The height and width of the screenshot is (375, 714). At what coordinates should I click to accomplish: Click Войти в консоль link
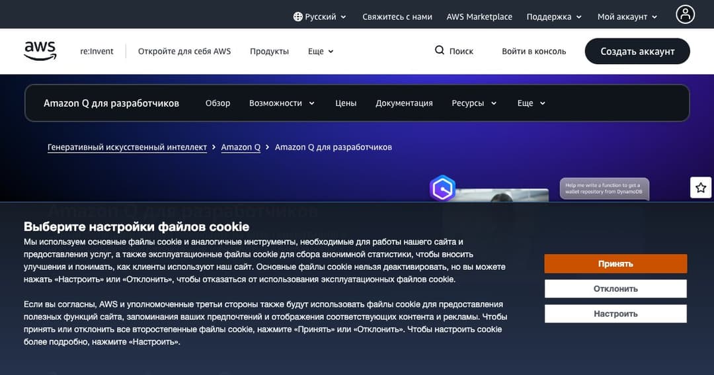click(534, 52)
